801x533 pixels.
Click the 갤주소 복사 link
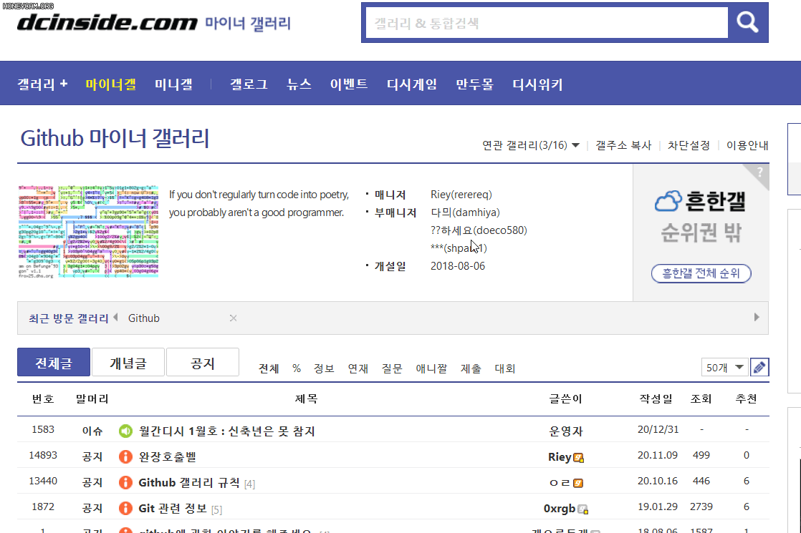coord(624,145)
